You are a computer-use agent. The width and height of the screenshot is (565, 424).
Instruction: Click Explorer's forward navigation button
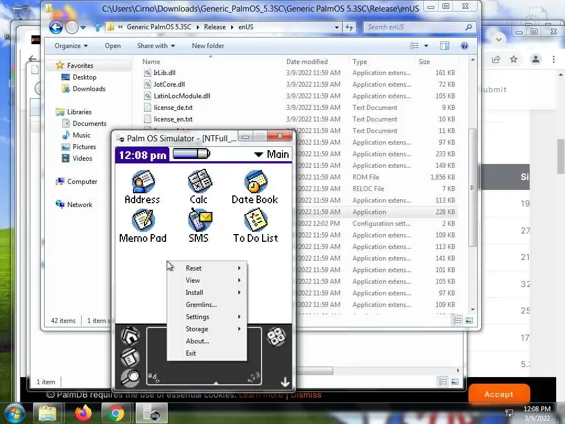72,27
